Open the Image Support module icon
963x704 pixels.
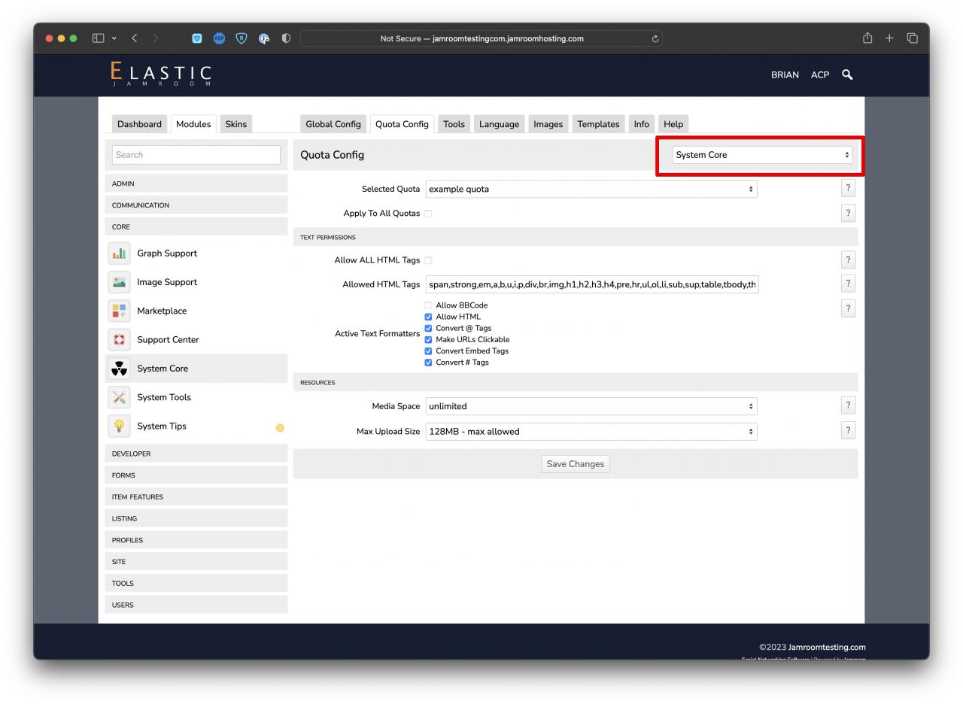[x=120, y=282]
